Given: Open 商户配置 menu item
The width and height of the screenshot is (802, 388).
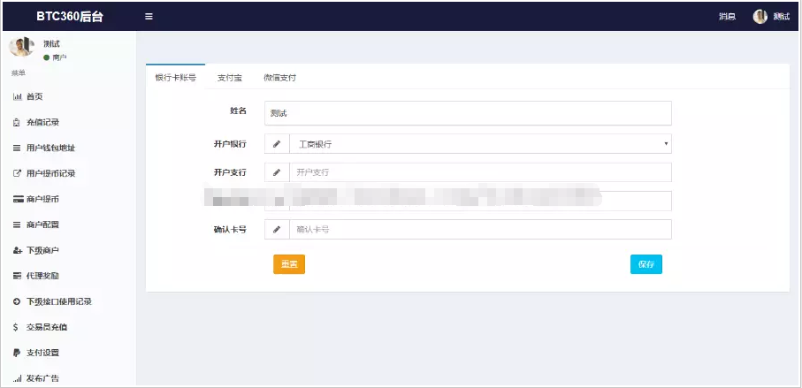Looking at the screenshot, I should coord(43,224).
